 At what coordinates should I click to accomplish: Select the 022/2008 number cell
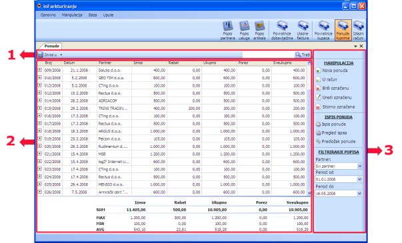tap(53, 162)
